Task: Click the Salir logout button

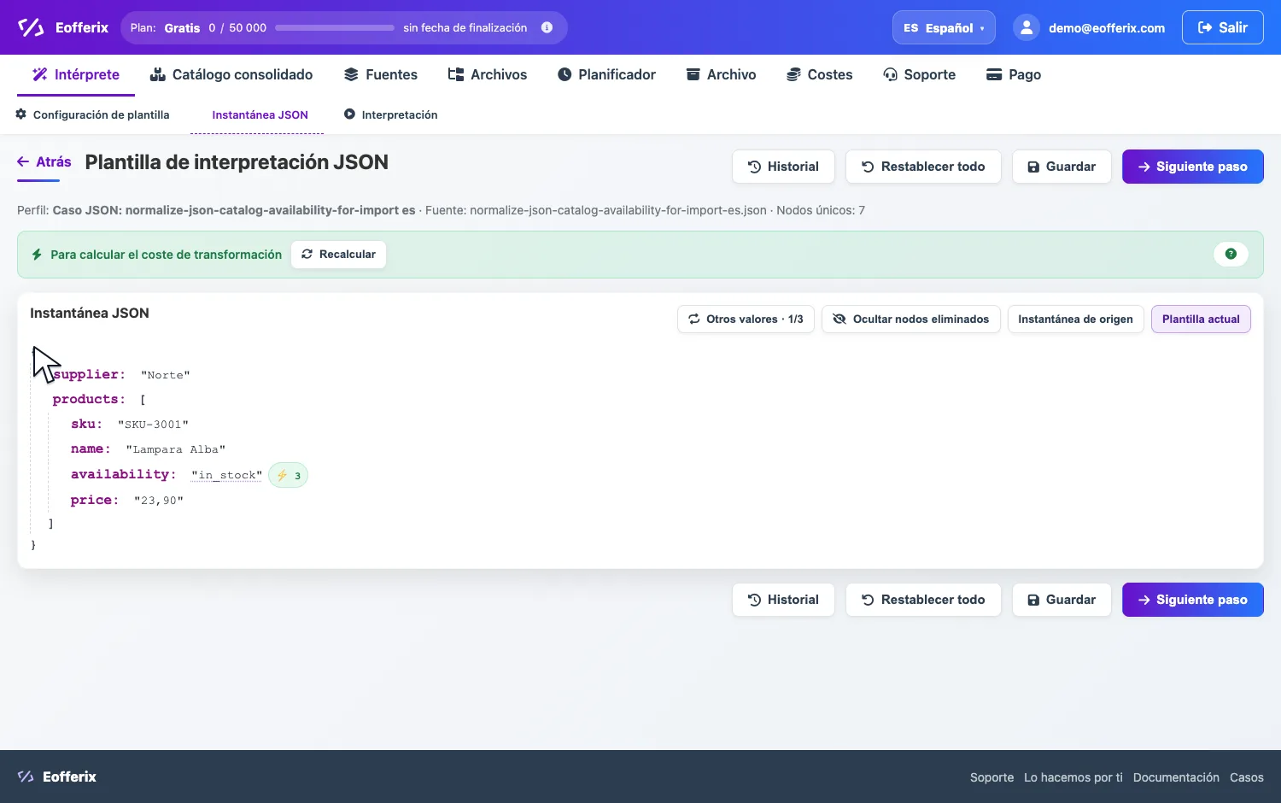Action: [x=1222, y=27]
